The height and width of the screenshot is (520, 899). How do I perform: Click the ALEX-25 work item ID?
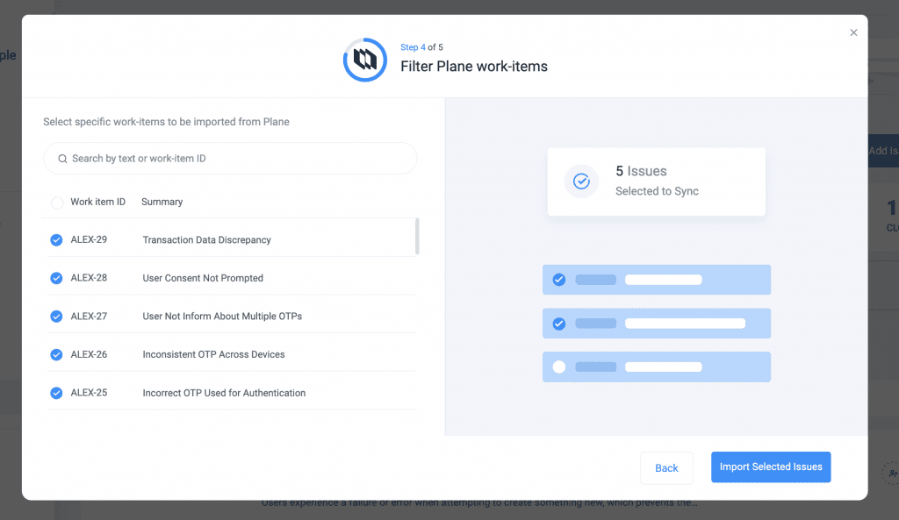point(89,393)
